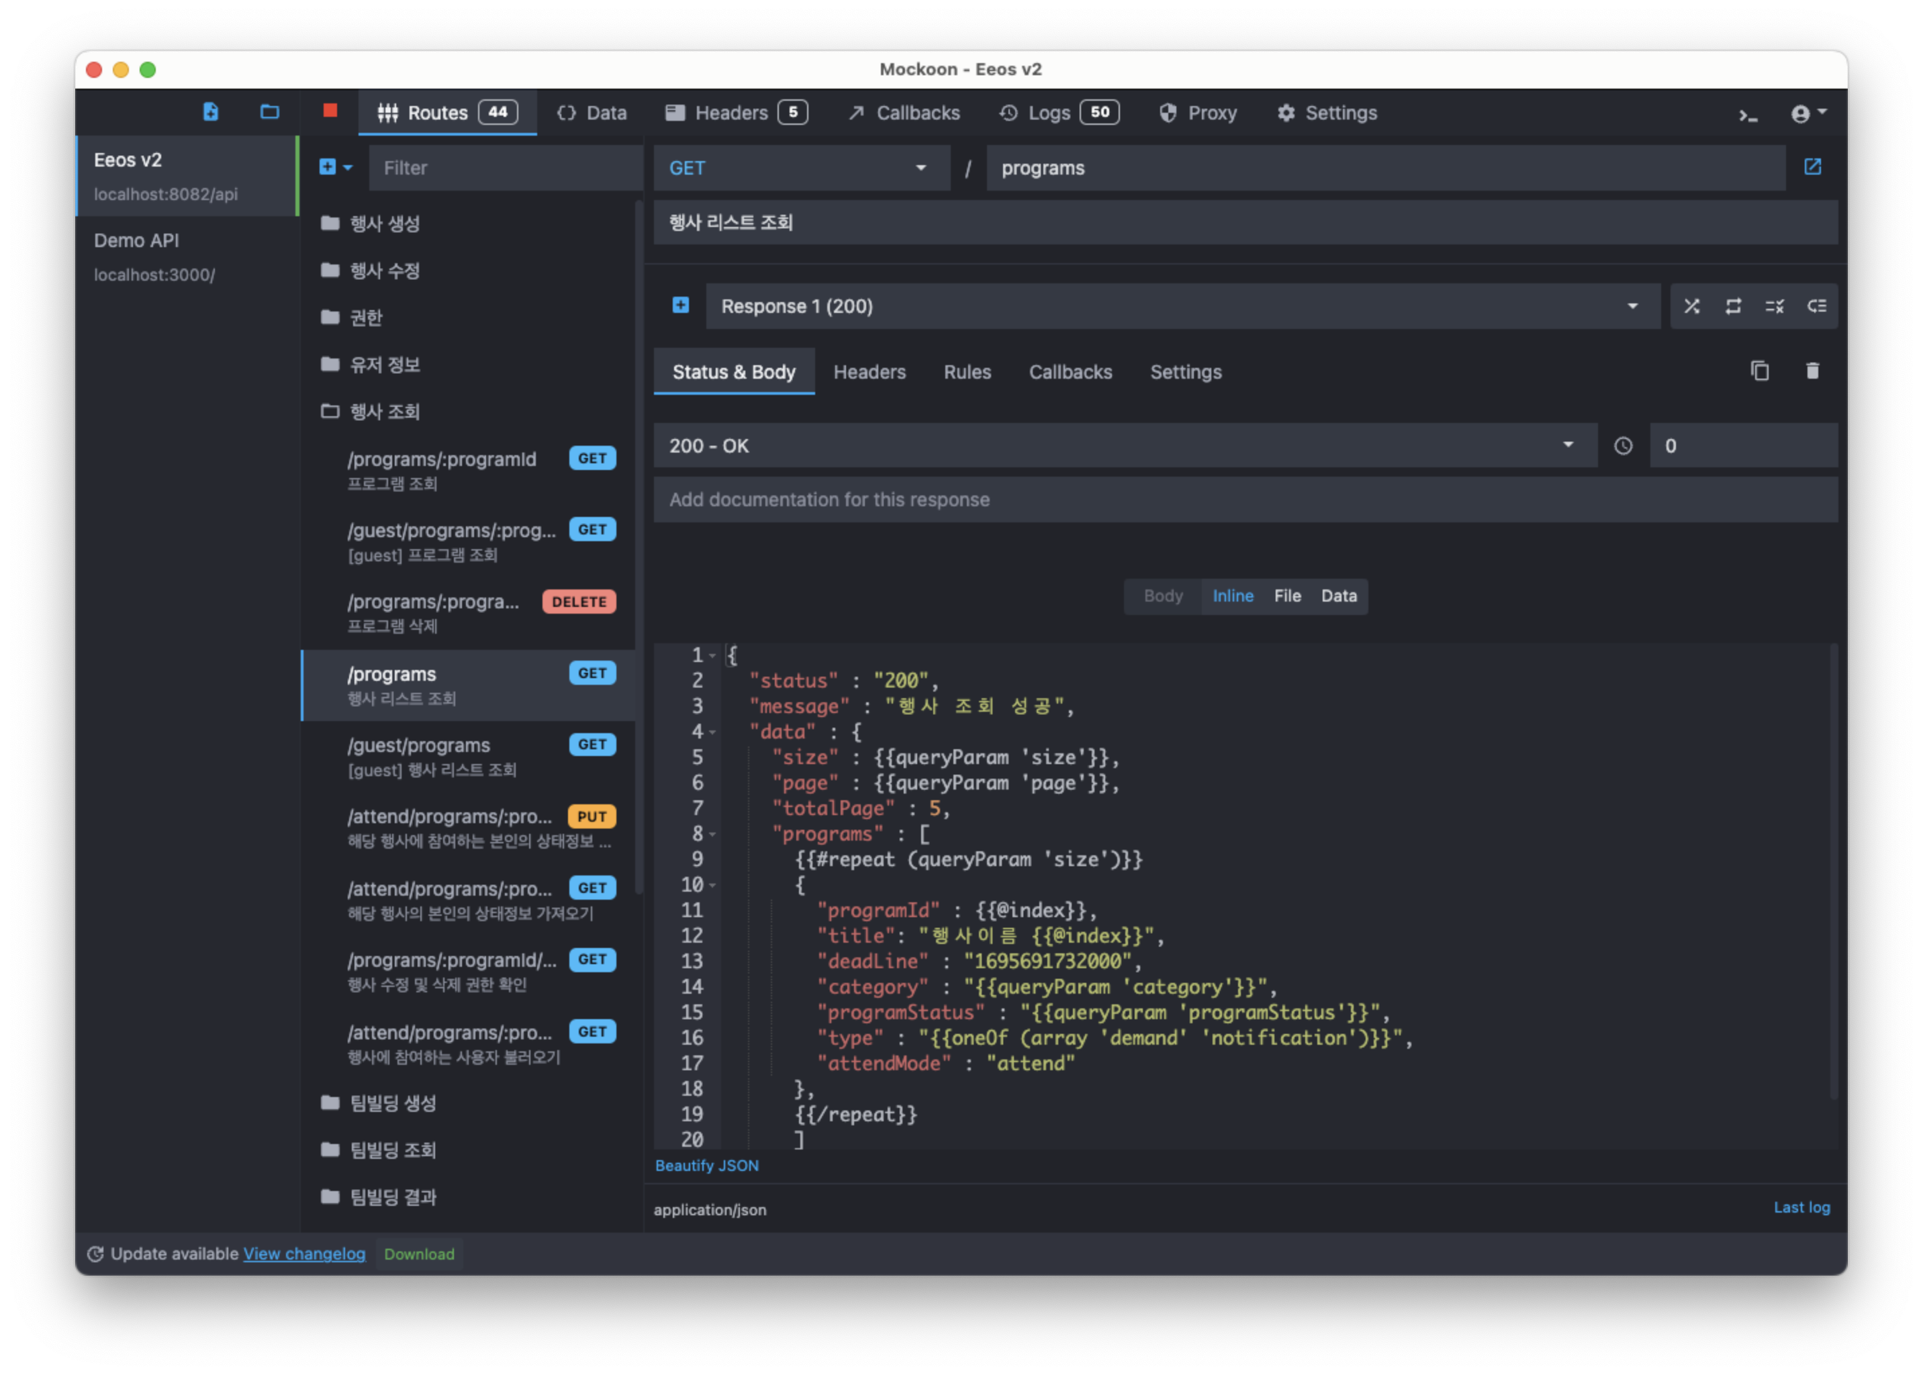
Task: Select the Eeos v2 environment
Action: click(x=187, y=176)
